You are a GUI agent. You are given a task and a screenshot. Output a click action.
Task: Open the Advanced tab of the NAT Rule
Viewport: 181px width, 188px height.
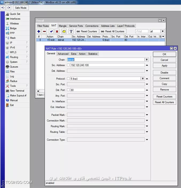coord(63,54)
